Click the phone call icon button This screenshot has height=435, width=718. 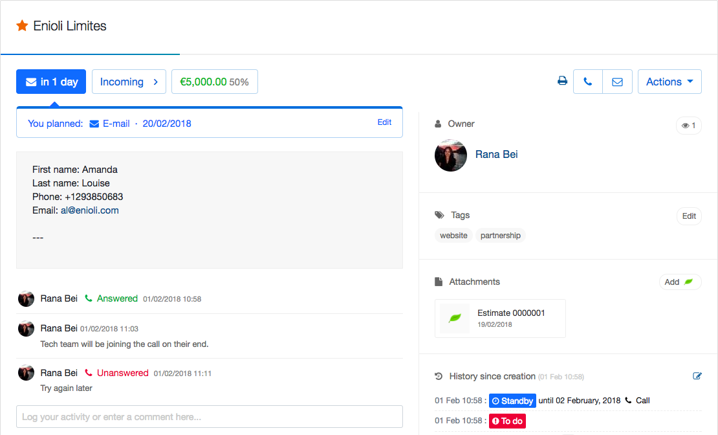(587, 82)
